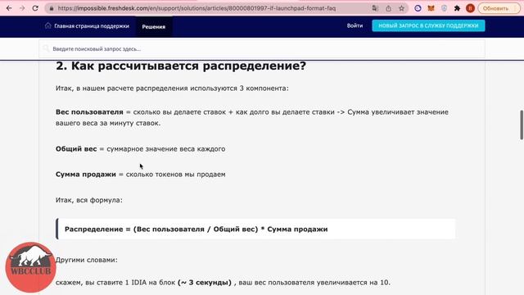Open the purple circle browser extension
This screenshot has height=295, width=524.
pos(418,8)
